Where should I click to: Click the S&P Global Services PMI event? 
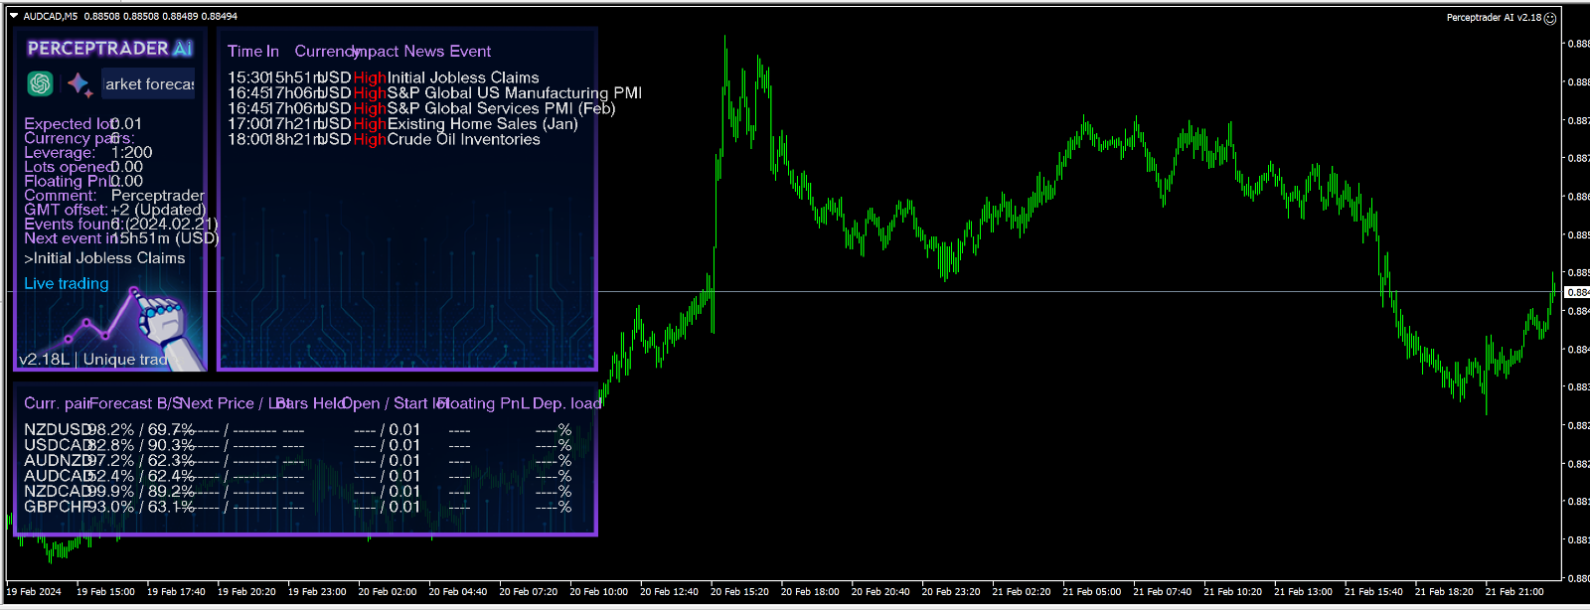501,108
